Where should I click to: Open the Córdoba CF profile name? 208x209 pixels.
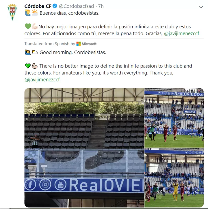pyautogui.click(x=38, y=6)
